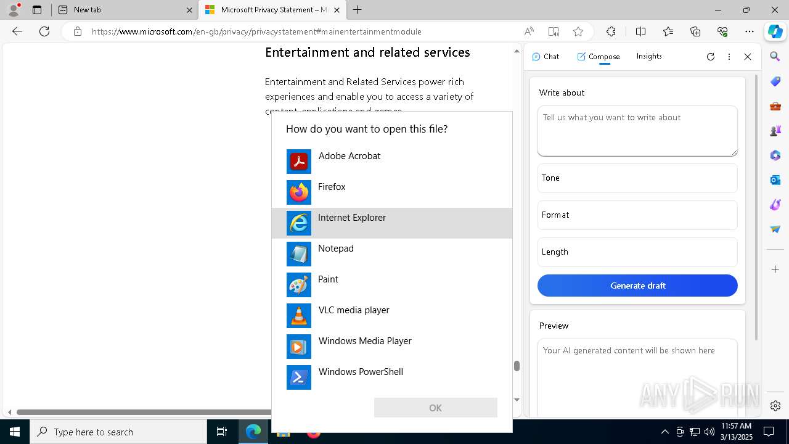Reload the current page
This screenshot has width=789, height=444.
pyautogui.click(x=44, y=31)
